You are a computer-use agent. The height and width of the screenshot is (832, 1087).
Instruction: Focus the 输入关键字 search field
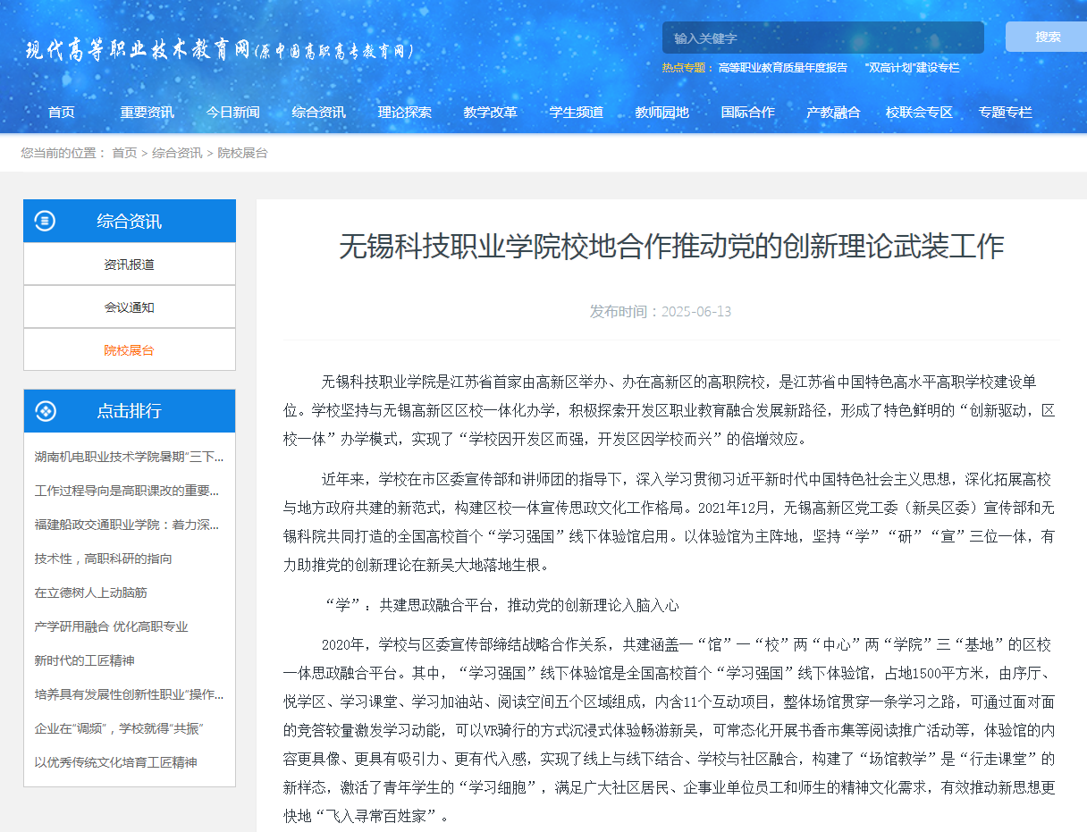click(x=822, y=38)
